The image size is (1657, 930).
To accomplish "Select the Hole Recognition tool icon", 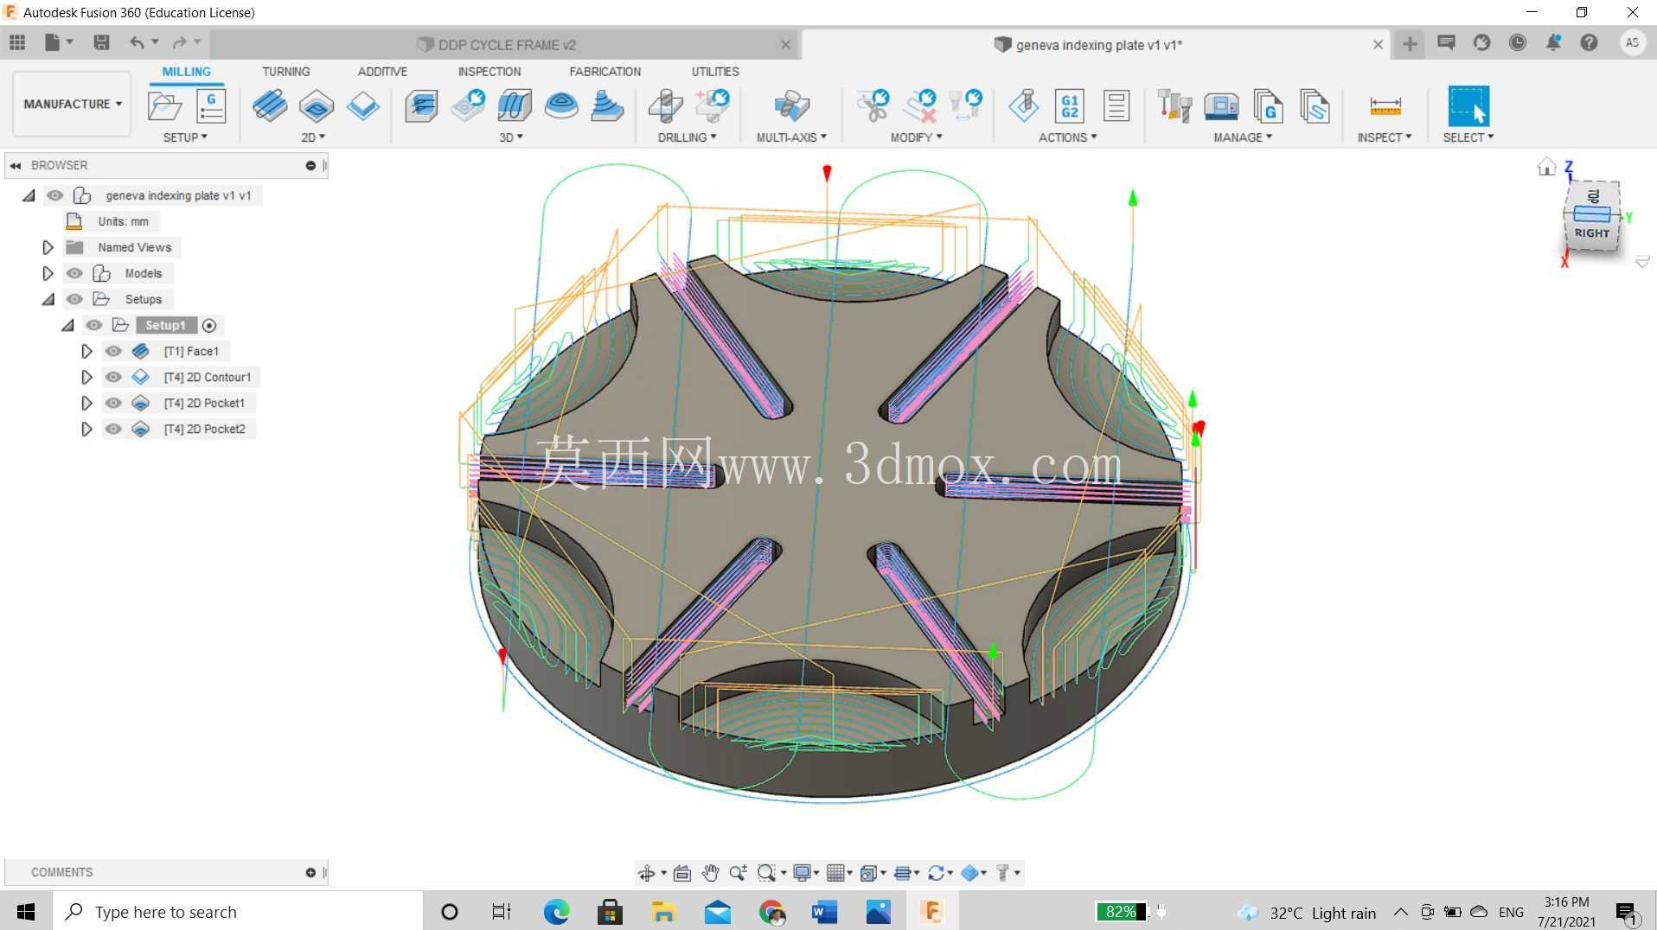I will [x=713, y=106].
